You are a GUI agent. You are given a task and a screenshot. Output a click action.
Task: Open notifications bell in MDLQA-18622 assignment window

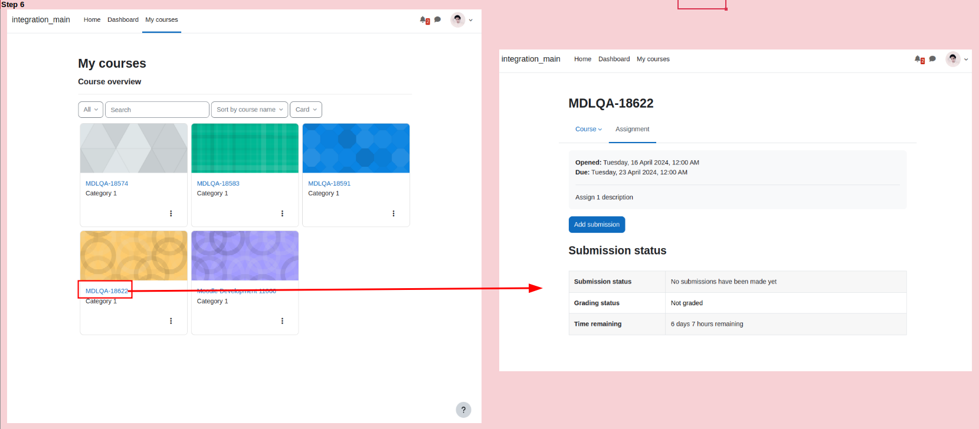tap(918, 59)
